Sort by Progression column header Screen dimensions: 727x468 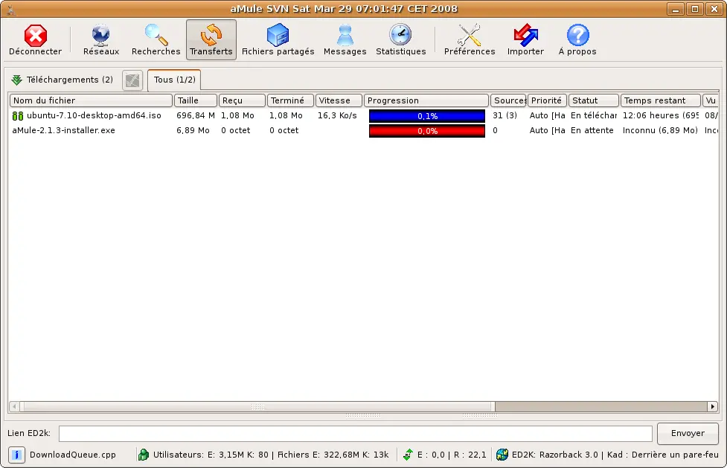click(426, 100)
